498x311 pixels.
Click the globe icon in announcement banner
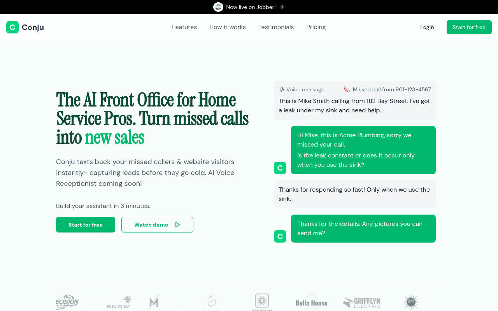click(x=218, y=7)
